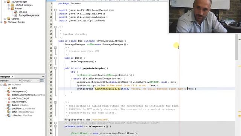Collapse the GUI() constructor fold at line 22
Viewport: 241px width, 136px height.
55,58
